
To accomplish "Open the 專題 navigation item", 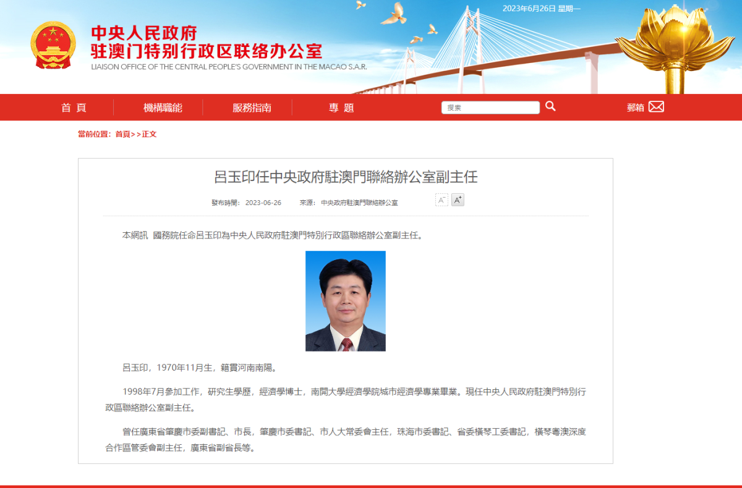I will tap(341, 107).
